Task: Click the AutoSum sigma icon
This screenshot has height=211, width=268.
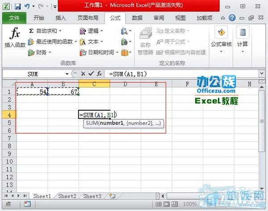Action: tap(31, 31)
